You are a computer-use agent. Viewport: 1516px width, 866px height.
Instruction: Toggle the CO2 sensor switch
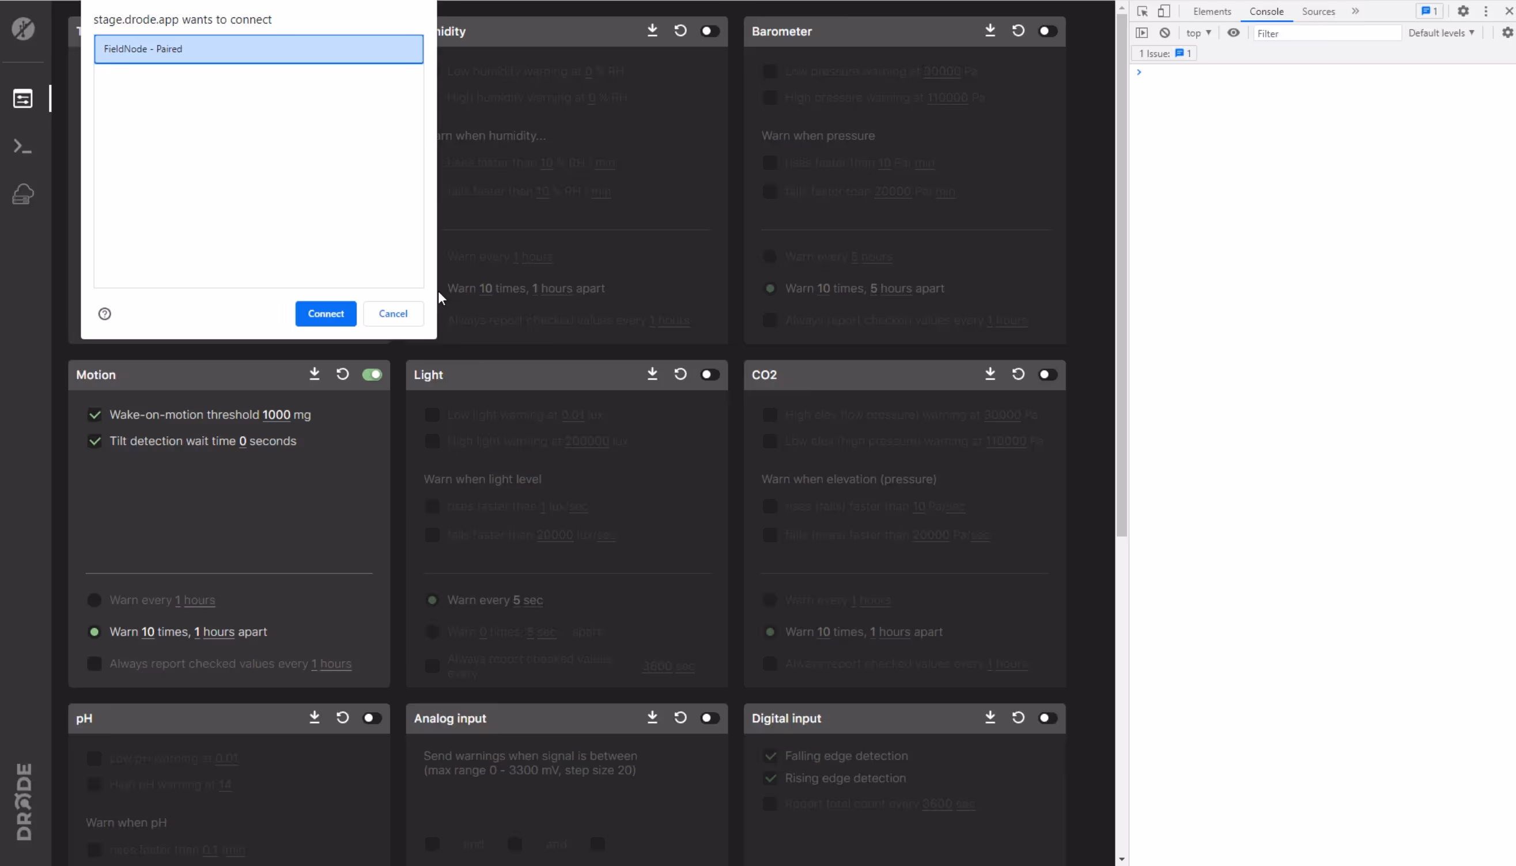pos(1048,374)
